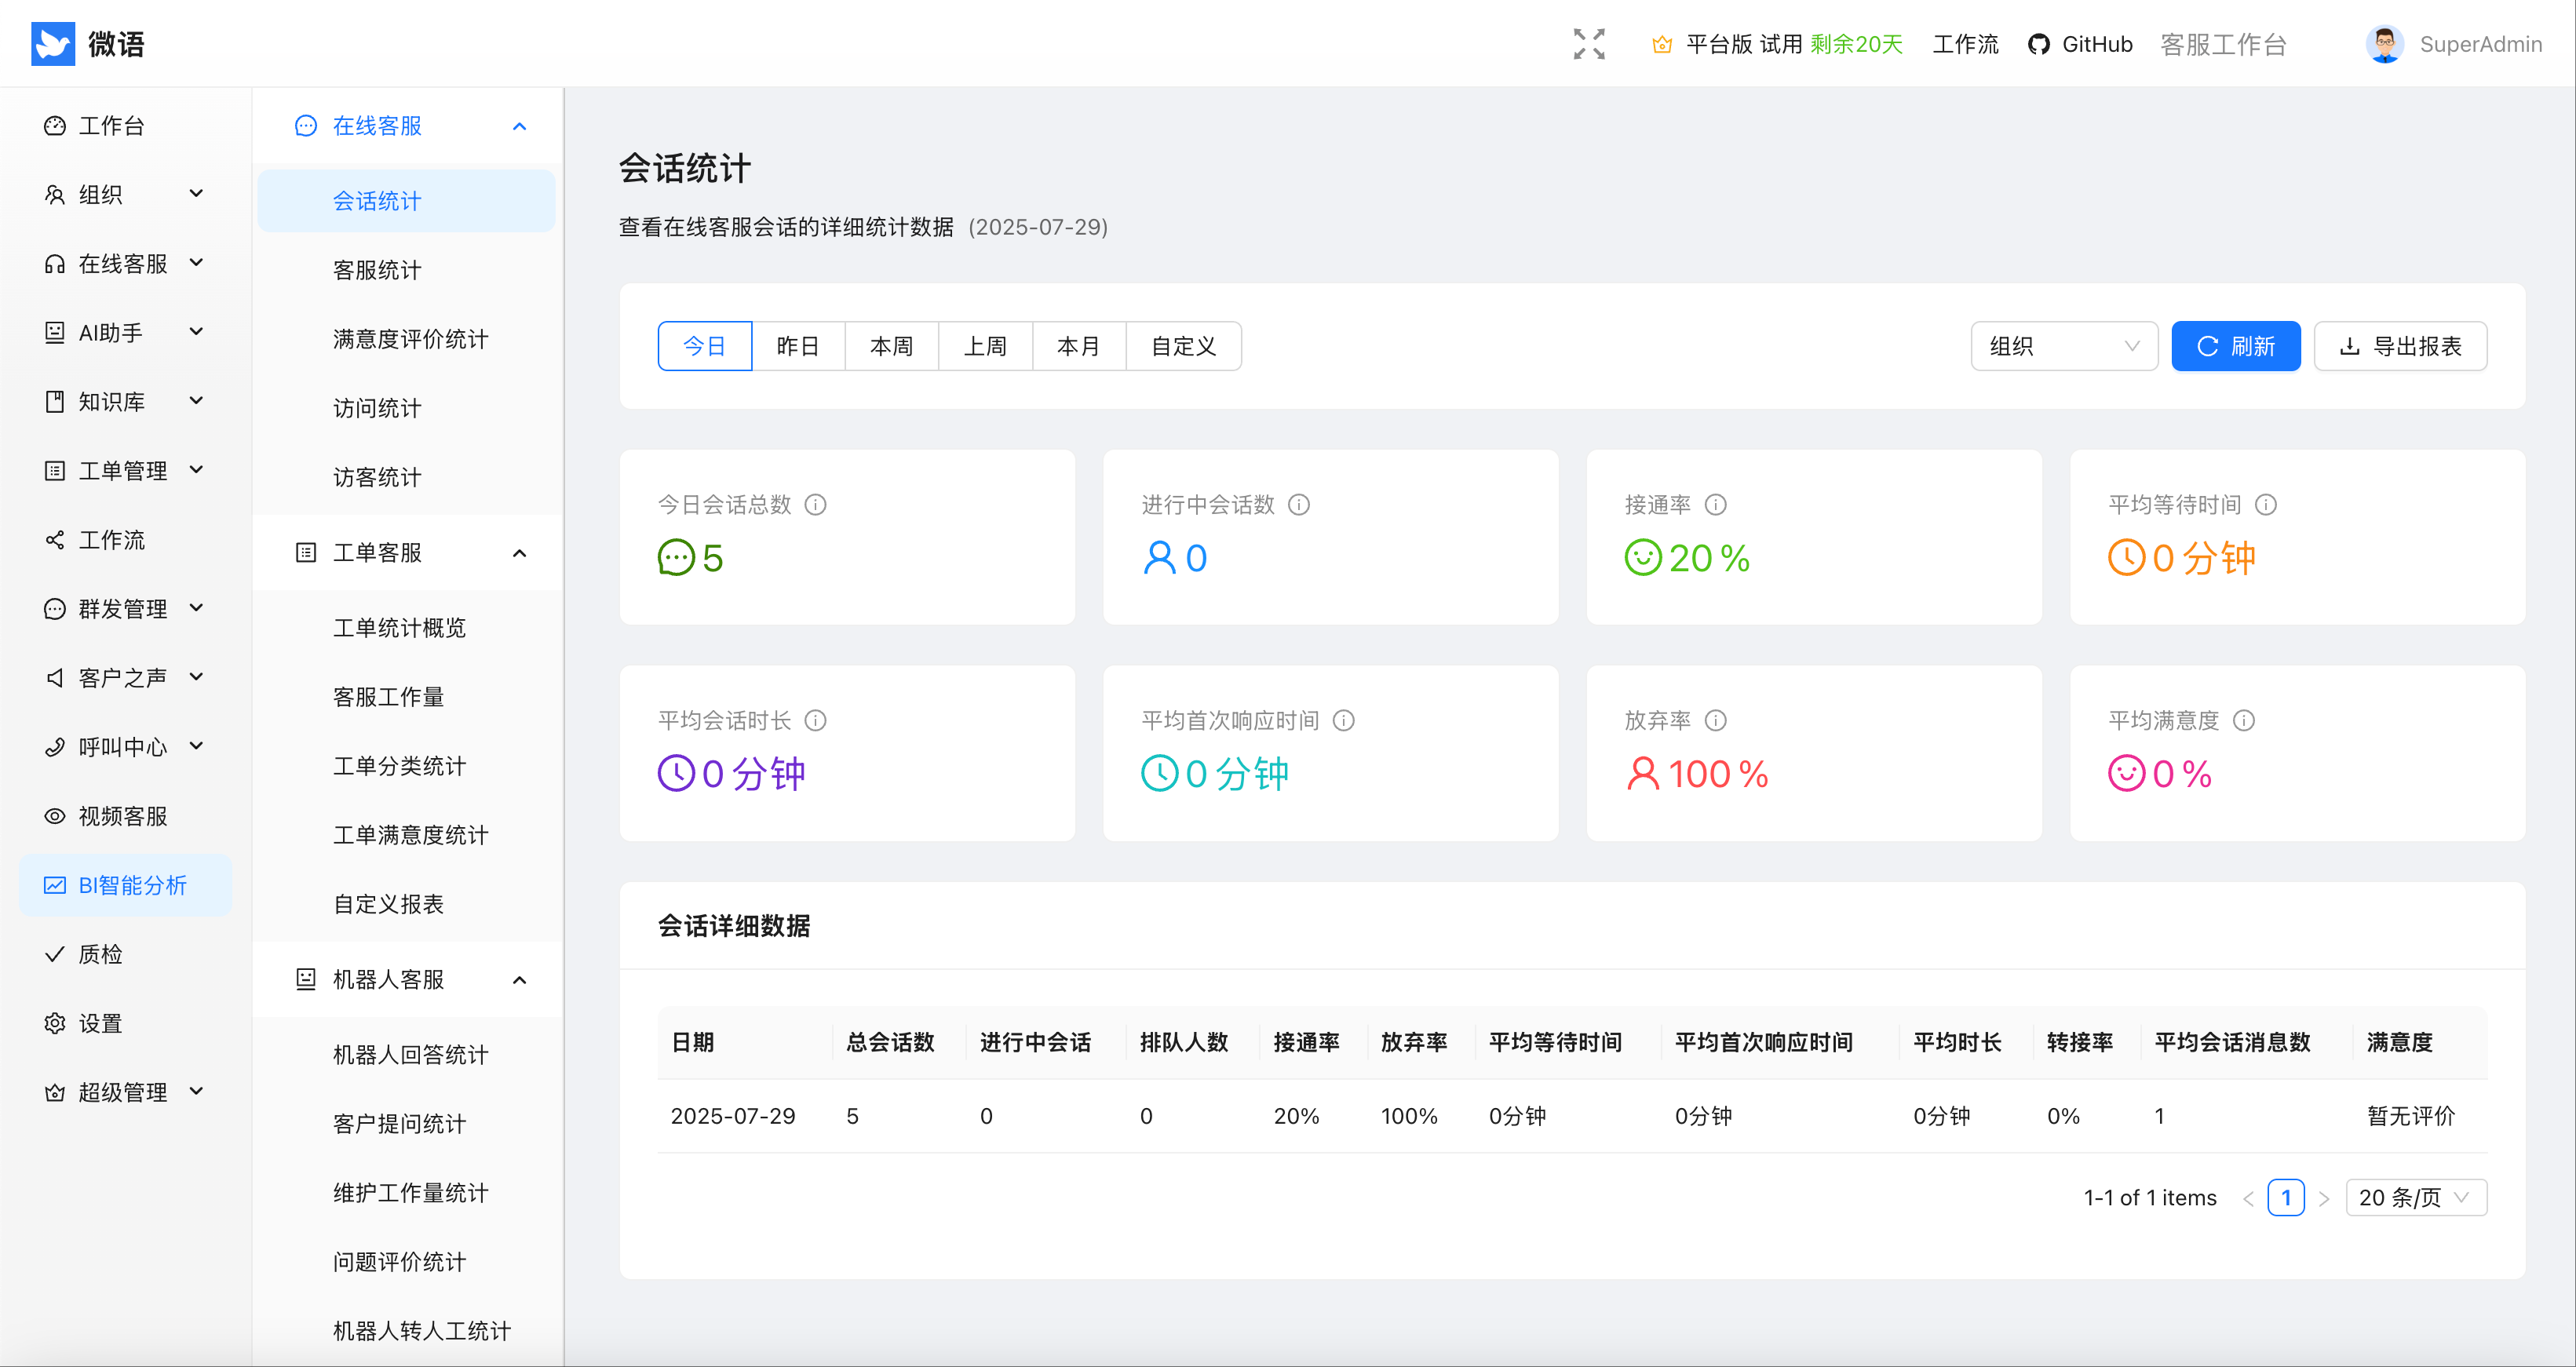Click the info icon next to 放弃率
2576x1367 pixels.
(1715, 721)
